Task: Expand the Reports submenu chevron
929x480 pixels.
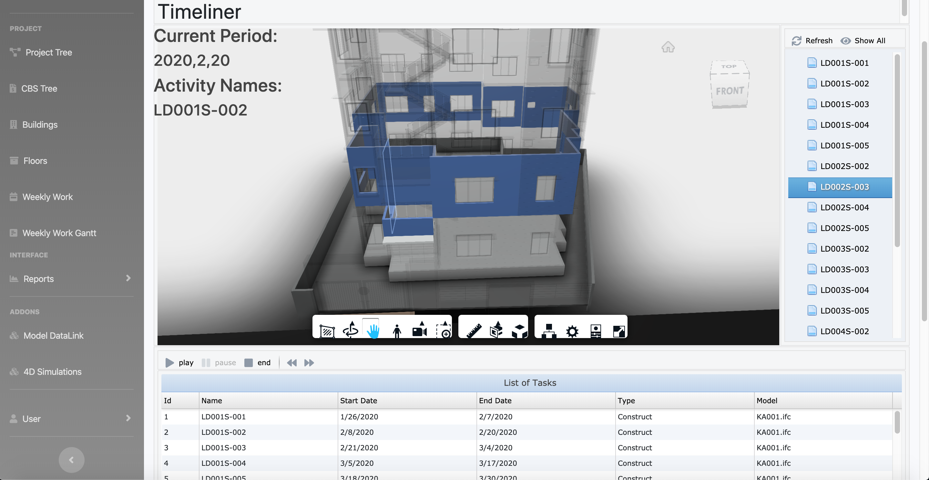Action: point(128,278)
